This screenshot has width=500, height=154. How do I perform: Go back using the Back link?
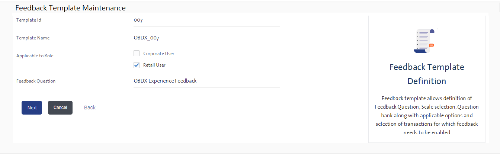pos(90,108)
